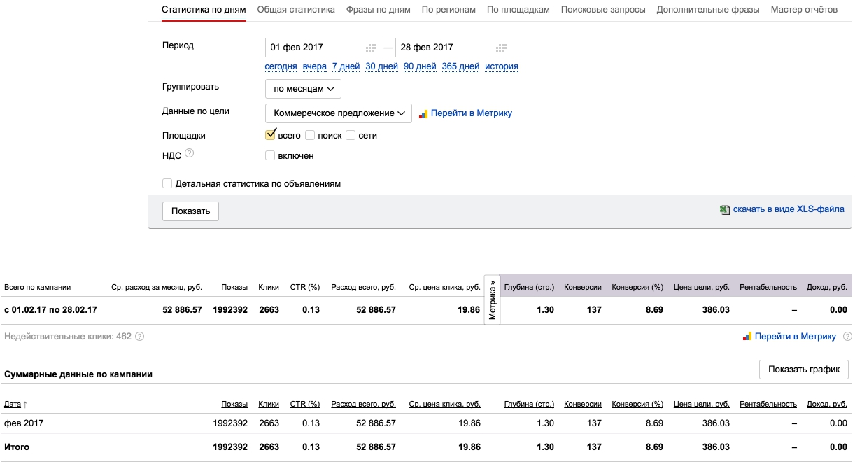Click the help icon next to НДС

(x=189, y=155)
